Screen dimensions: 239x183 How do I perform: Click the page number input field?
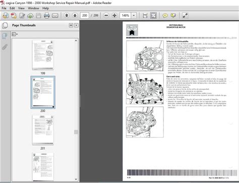(85, 16)
